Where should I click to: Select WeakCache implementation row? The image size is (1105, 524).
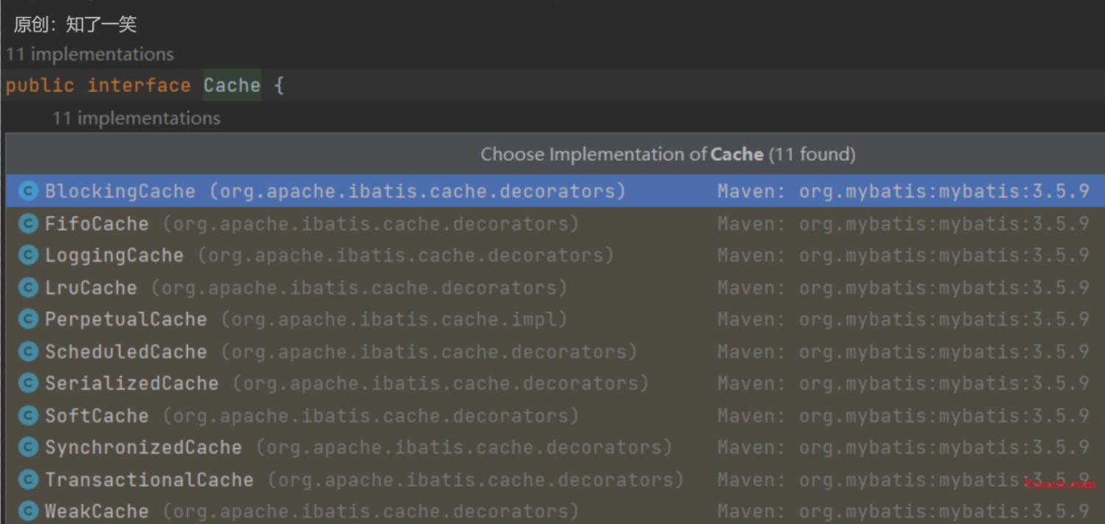[555, 510]
